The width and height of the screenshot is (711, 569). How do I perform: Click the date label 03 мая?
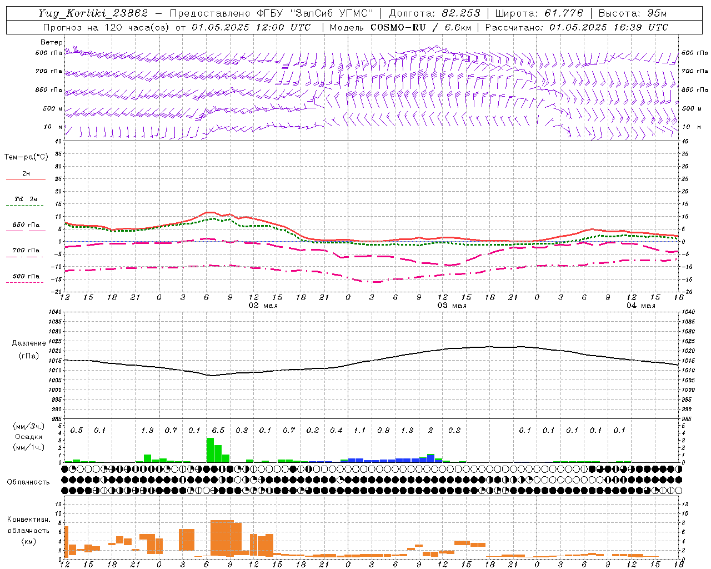tap(452, 306)
